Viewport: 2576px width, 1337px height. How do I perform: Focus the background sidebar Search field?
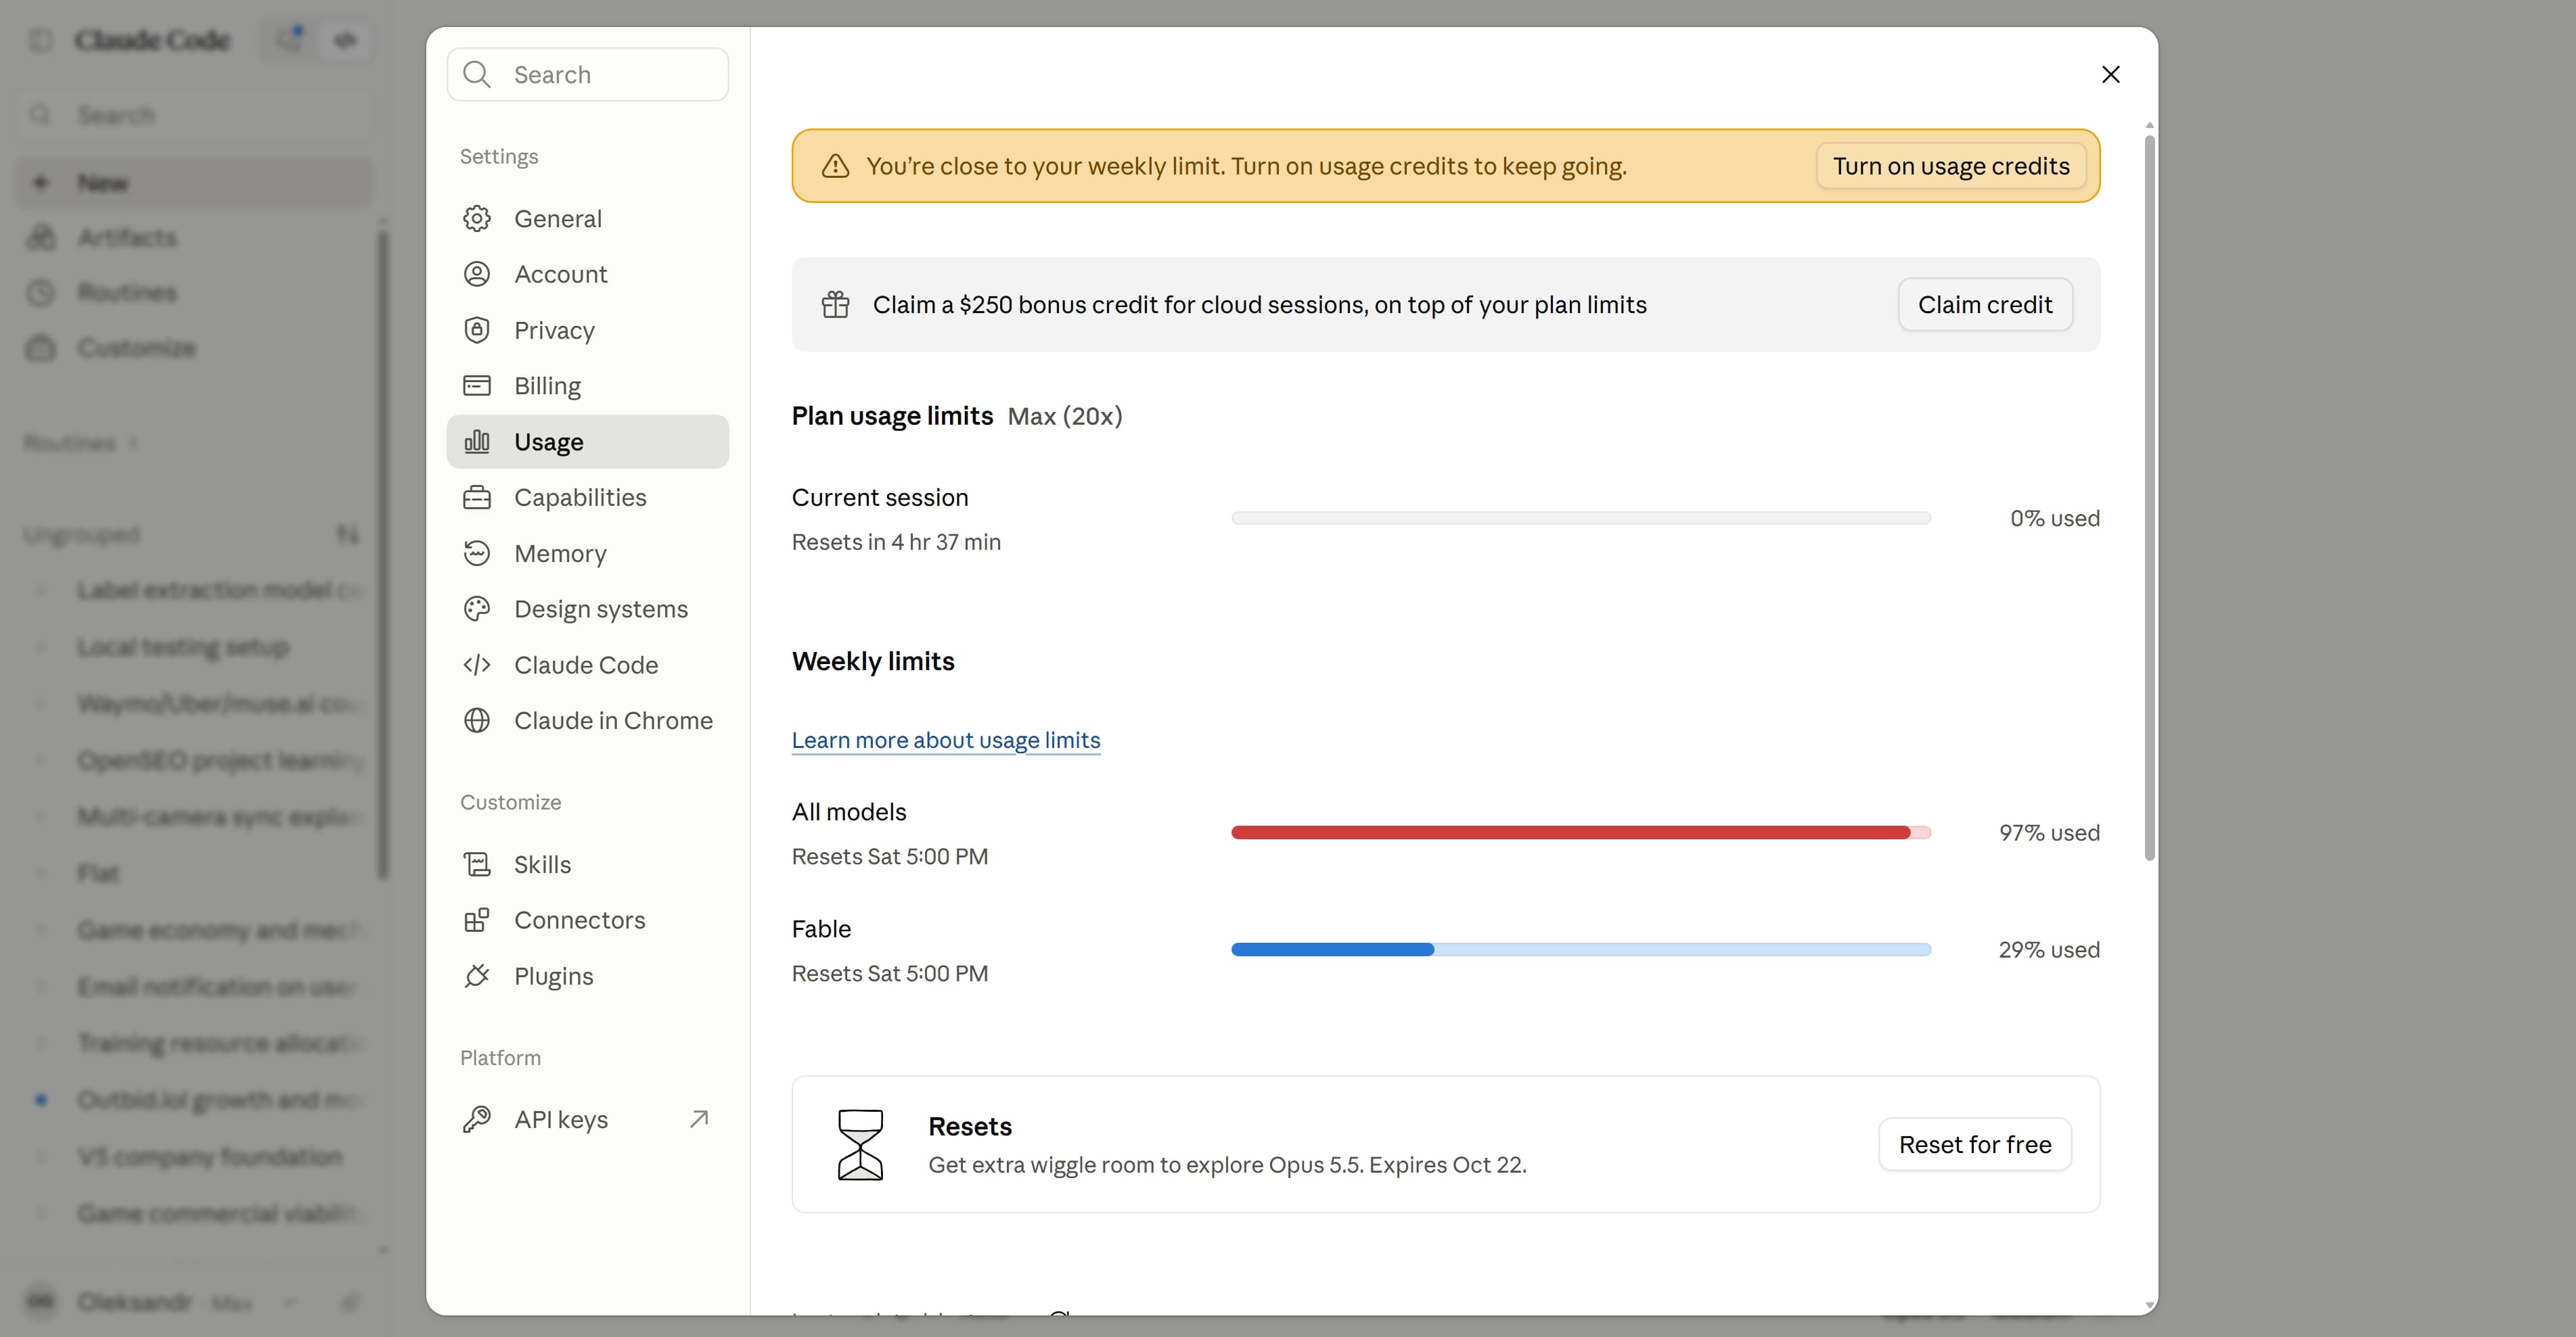click(x=195, y=115)
